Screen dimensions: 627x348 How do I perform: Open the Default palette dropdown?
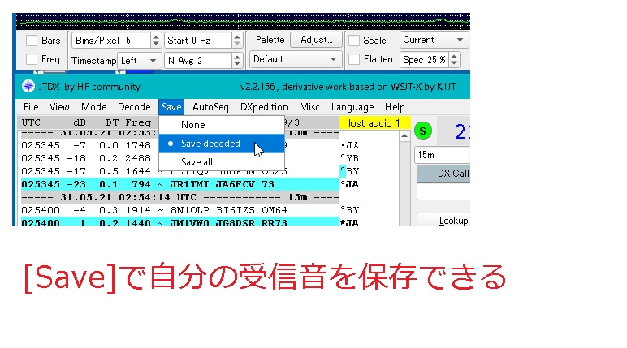pos(296,59)
